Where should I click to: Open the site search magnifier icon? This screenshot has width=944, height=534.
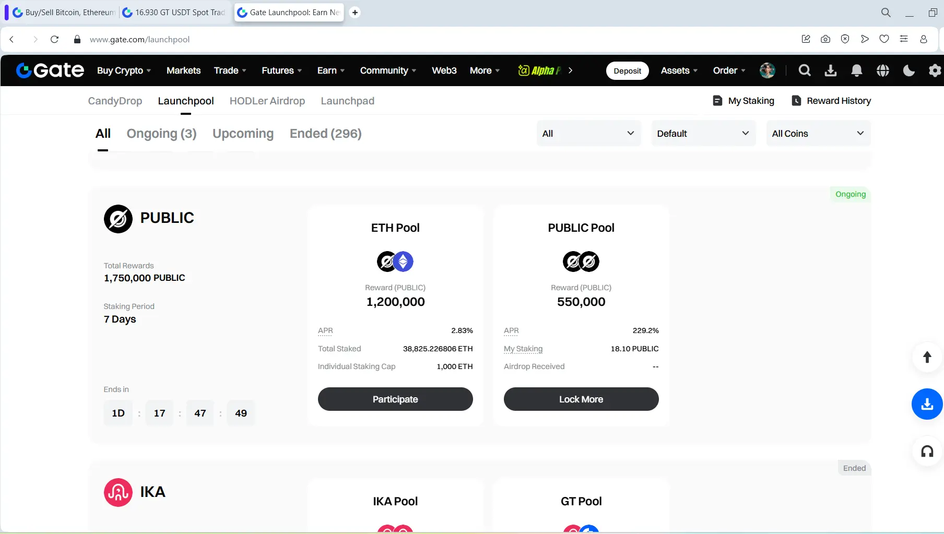click(x=805, y=70)
